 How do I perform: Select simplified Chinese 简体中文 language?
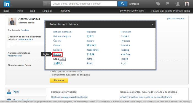(92, 45)
